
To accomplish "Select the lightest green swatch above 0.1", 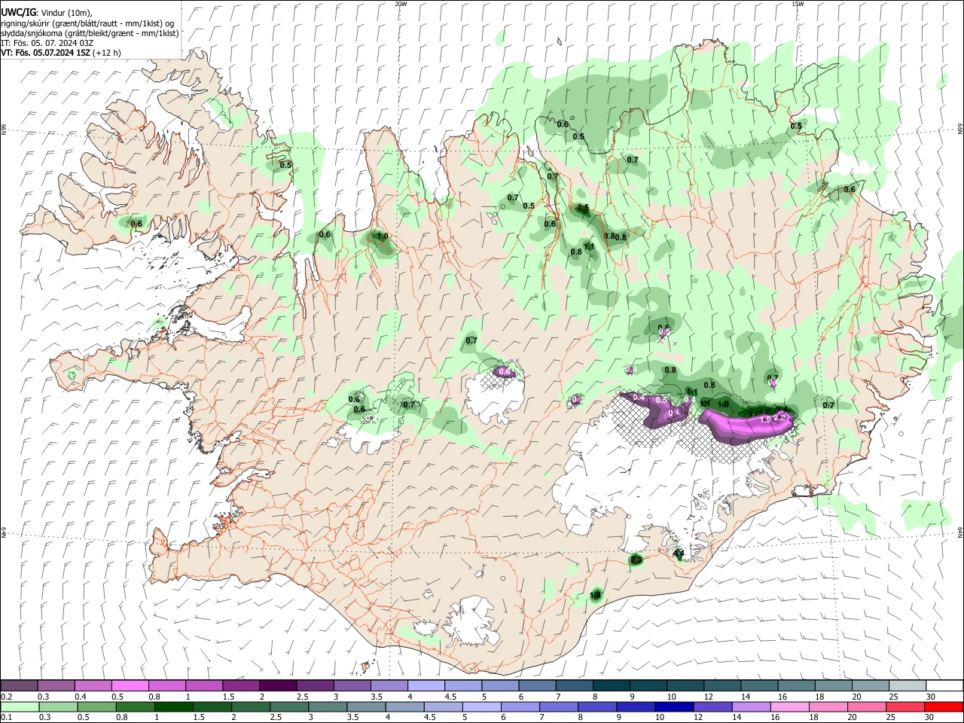I will [x=20, y=706].
